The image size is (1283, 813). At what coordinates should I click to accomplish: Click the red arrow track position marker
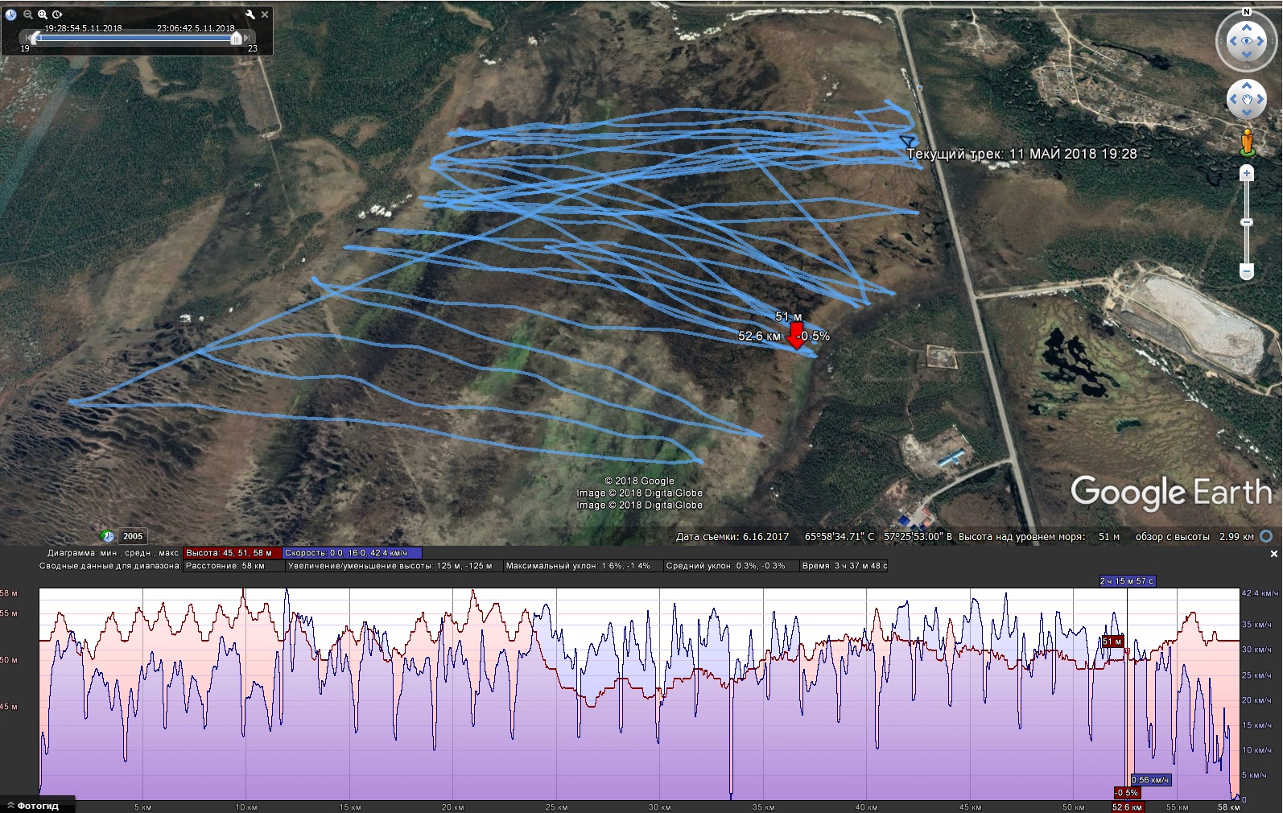(795, 335)
